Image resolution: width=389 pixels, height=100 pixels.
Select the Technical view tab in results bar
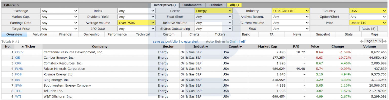[x=143, y=34]
